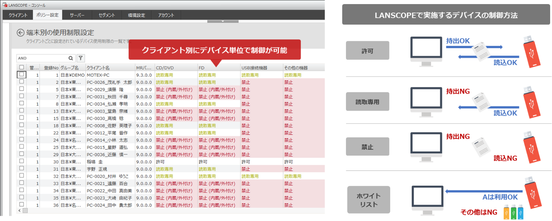The height and width of the screenshot is (221, 552).
Task: Select checkbox for PC-0008_佐野 英理子
Action: (22, 125)
